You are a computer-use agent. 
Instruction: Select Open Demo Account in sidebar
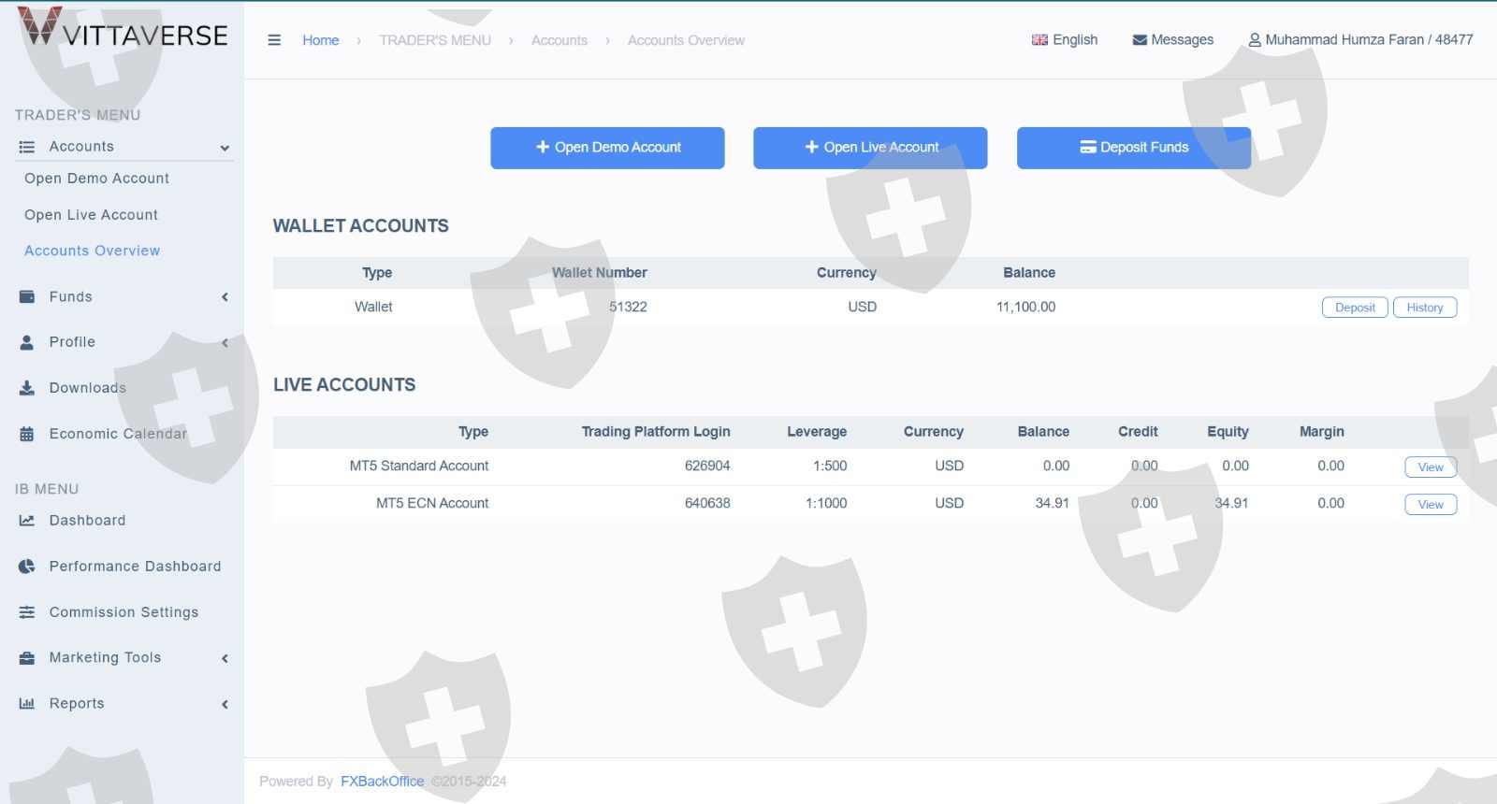point(96,179)
